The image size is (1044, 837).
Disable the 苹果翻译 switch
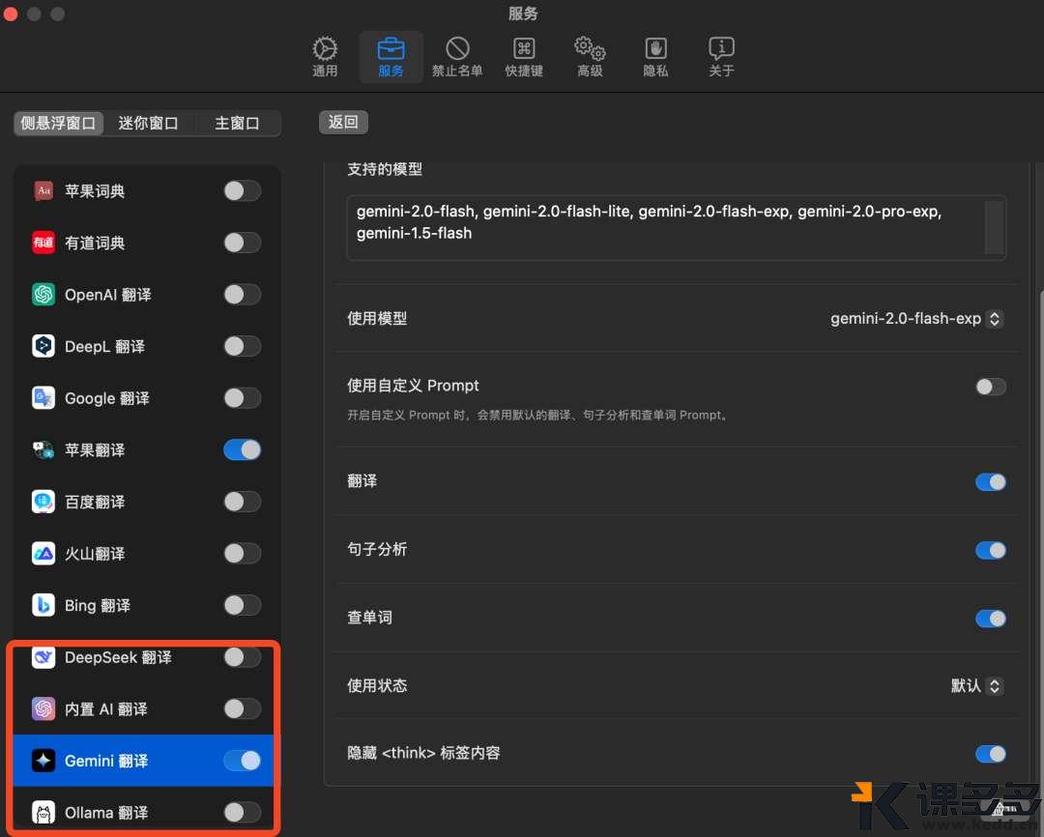pyautogui.click(x=243, y=450)
